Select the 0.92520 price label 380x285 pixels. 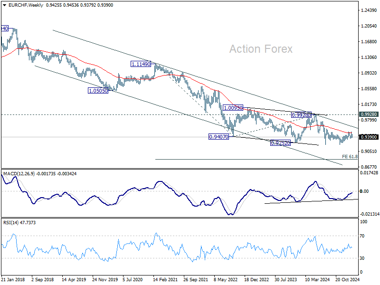pyautogui.click(x=280, y=143)
